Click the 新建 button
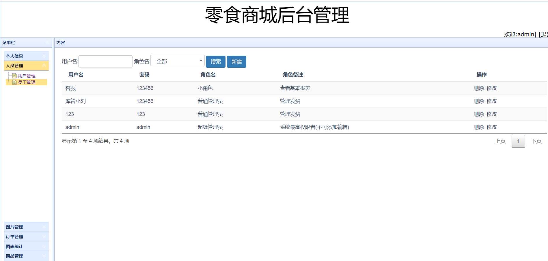 (236, 62)
